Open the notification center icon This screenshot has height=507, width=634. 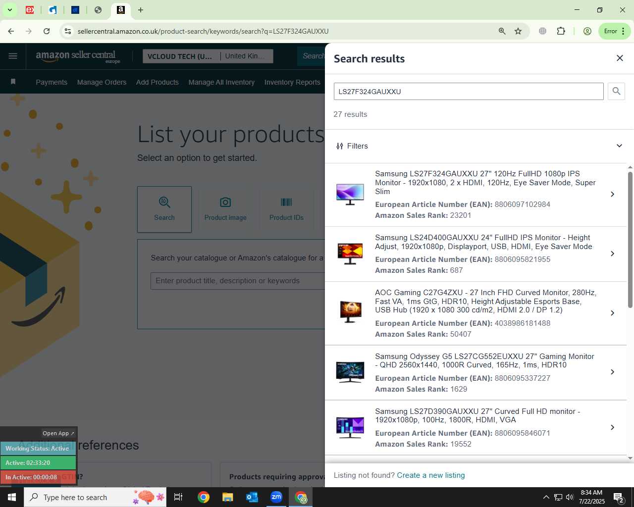(x=618, y=497)
